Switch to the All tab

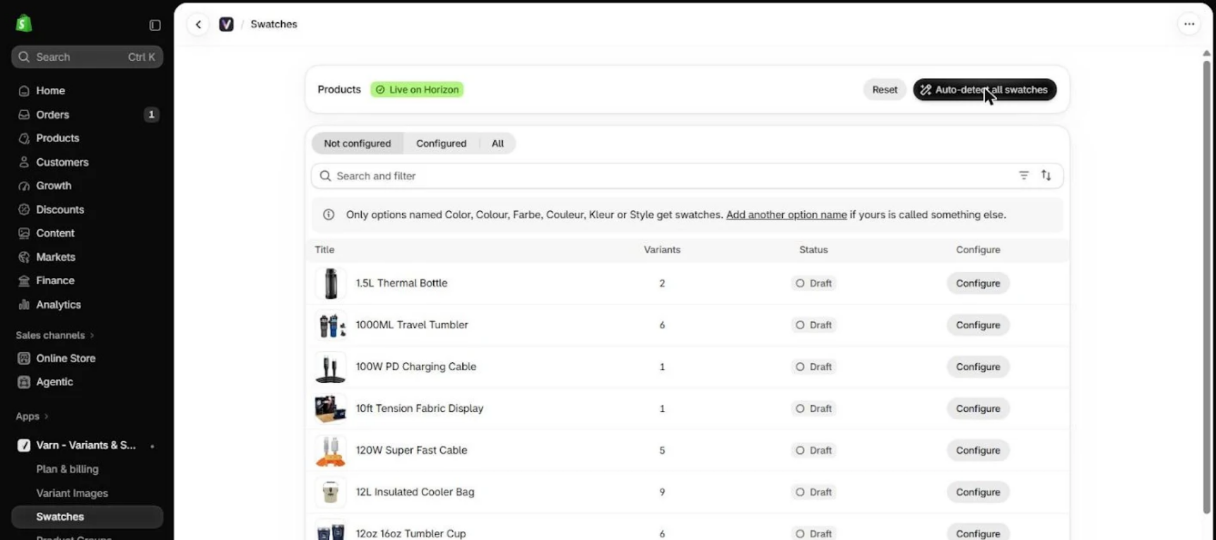(x=498, y=144)
